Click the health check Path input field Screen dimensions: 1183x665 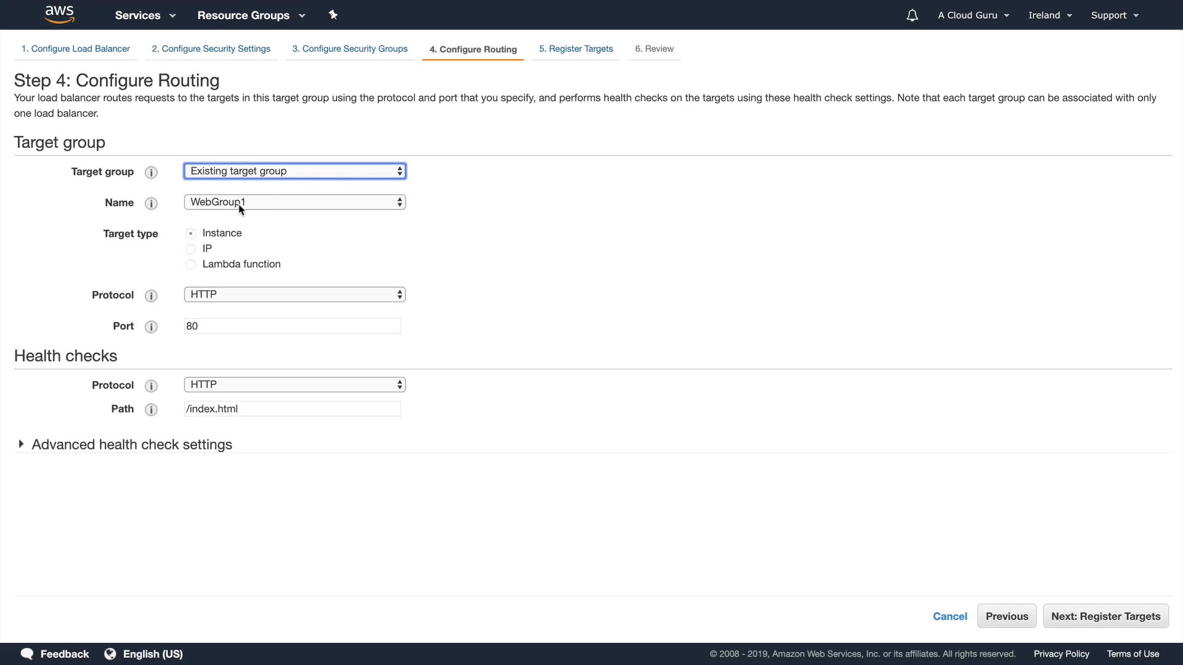click(292, 409)
